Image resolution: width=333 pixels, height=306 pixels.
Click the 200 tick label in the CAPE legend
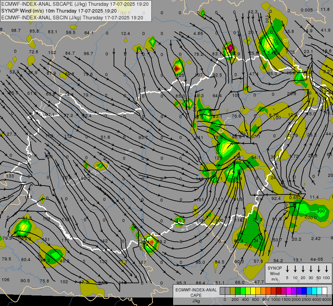click(x=235, y=300)
